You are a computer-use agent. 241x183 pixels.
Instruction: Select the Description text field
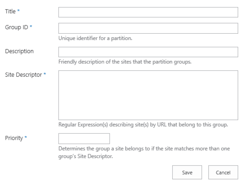(148, 52)
